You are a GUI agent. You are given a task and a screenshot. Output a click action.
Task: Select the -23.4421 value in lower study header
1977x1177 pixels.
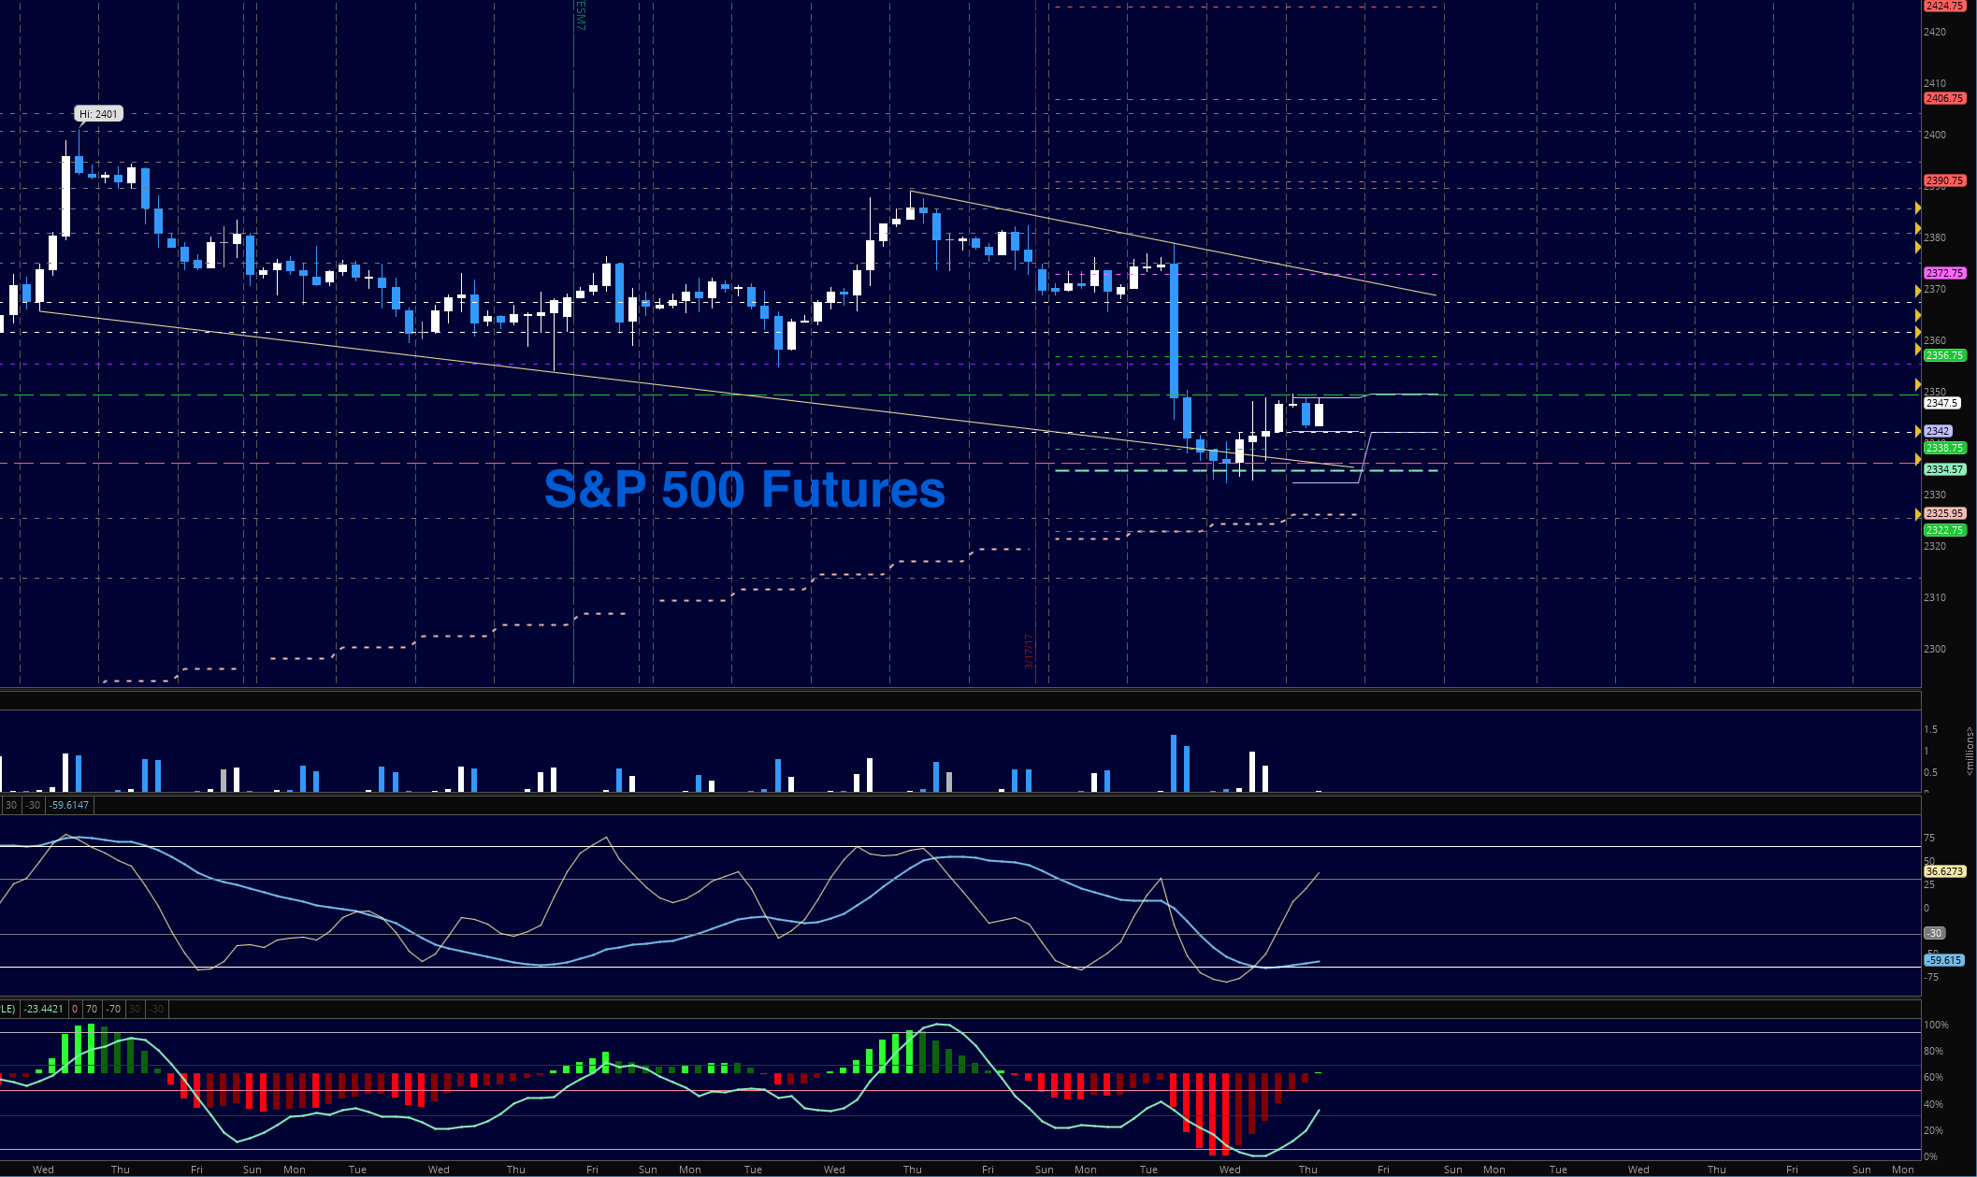[43, 1009]
